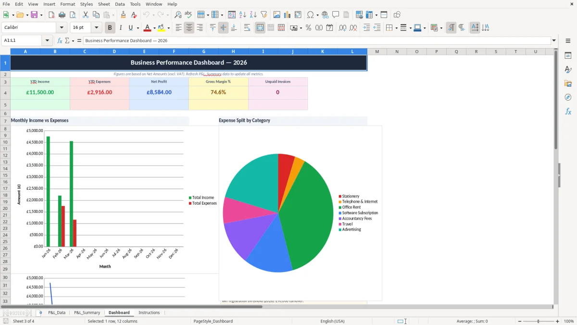Open font name dropdown Calibri
The width and height of the screenshot is (577, 325).
[x=61, y=28]
